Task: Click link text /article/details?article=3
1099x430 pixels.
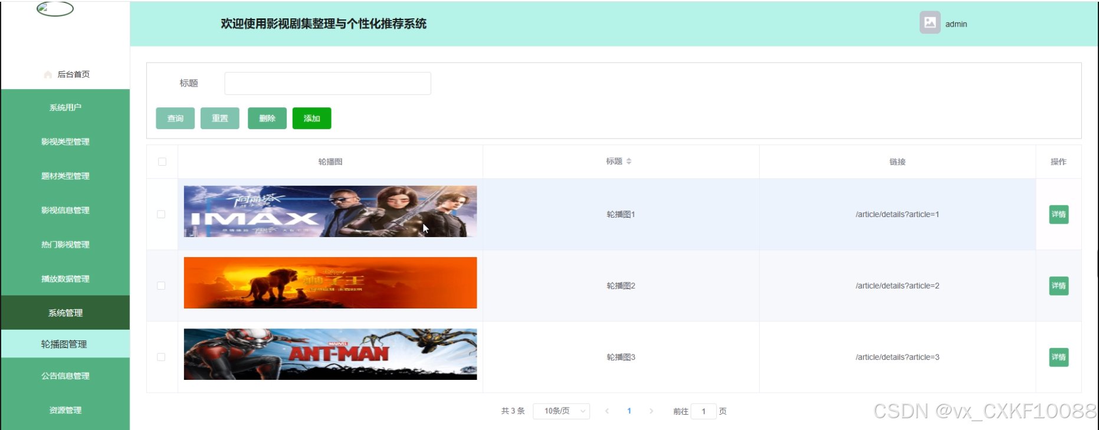Action: pos(898,357)
